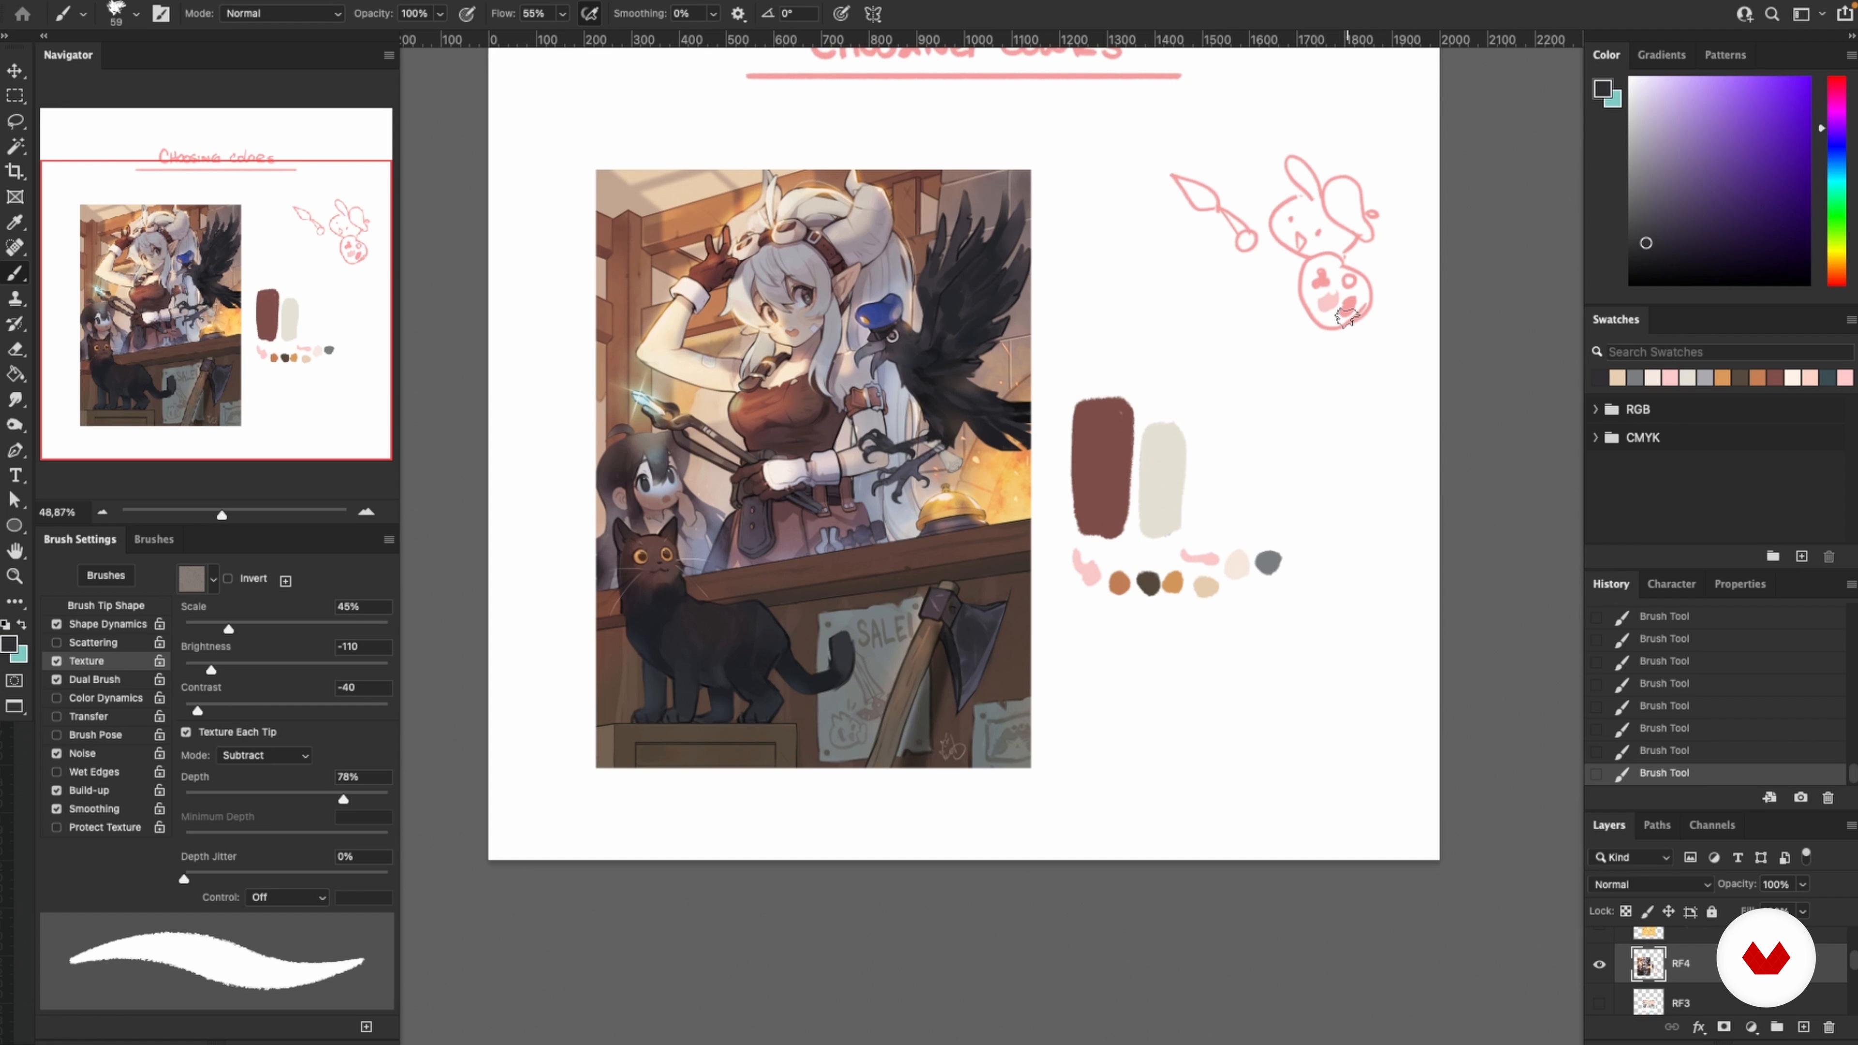Disable the Texture Each Tip checkbox

pyautogui.click(x=186, y=732)
